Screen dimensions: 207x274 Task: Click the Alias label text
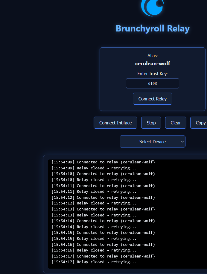tap(153, 56)
